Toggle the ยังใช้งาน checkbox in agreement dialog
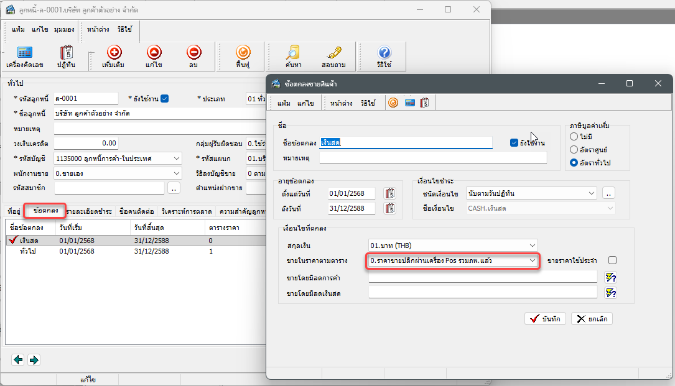The height and width of the screenshot is (386, 675). (x=514, y=142)
